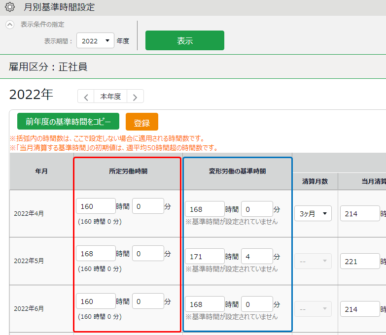Screen dimensions: 386x335
Task: Click 当月清算 field showing 221
Action: point(360,261)
